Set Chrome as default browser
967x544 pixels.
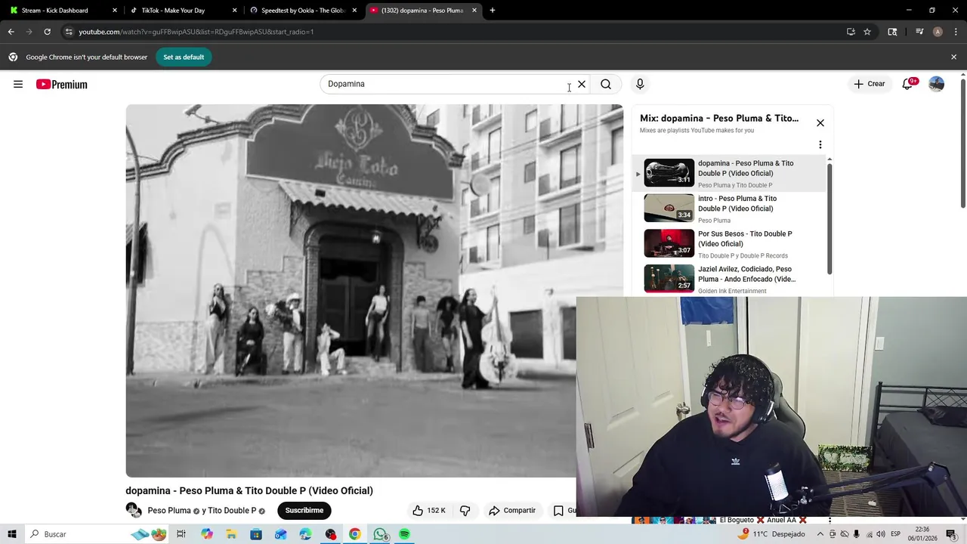point(184,57)
